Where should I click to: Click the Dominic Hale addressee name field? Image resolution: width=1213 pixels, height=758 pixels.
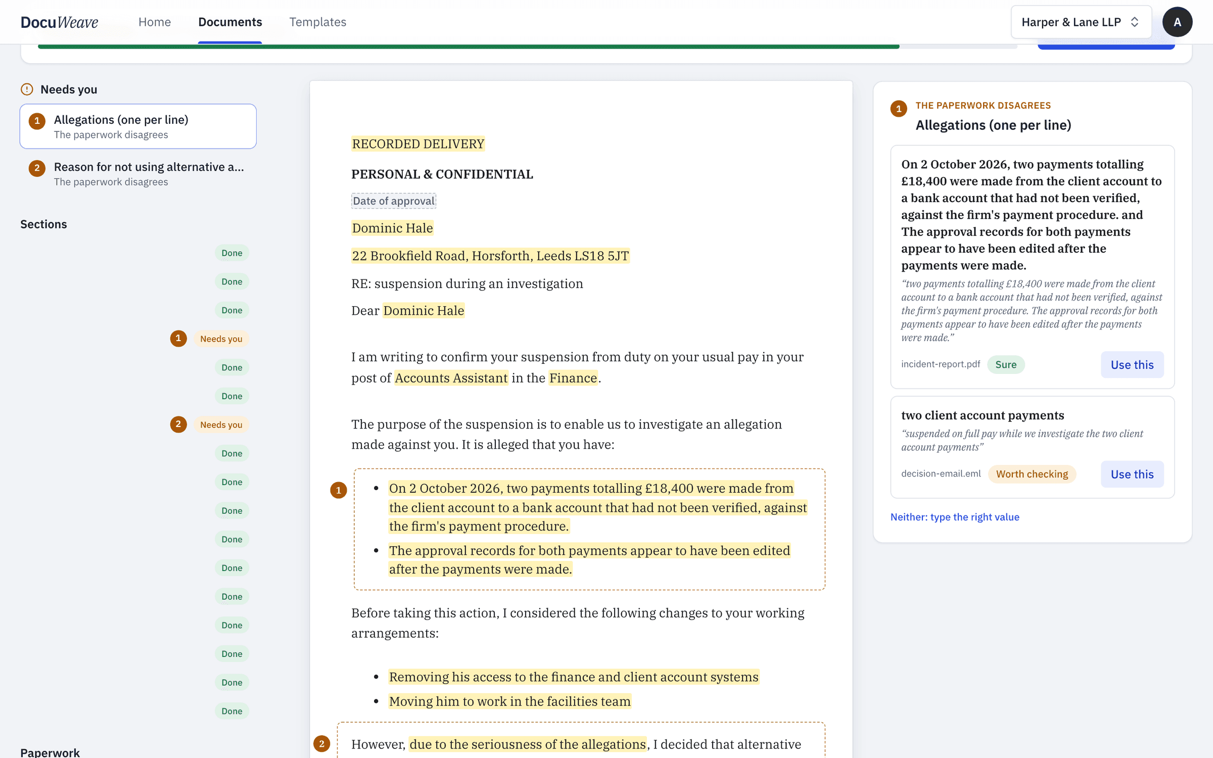(392, 228)
